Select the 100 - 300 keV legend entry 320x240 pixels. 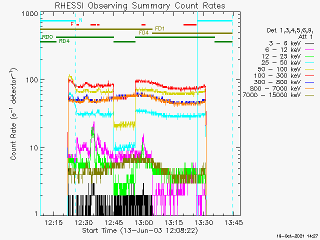tap(284, 75)
